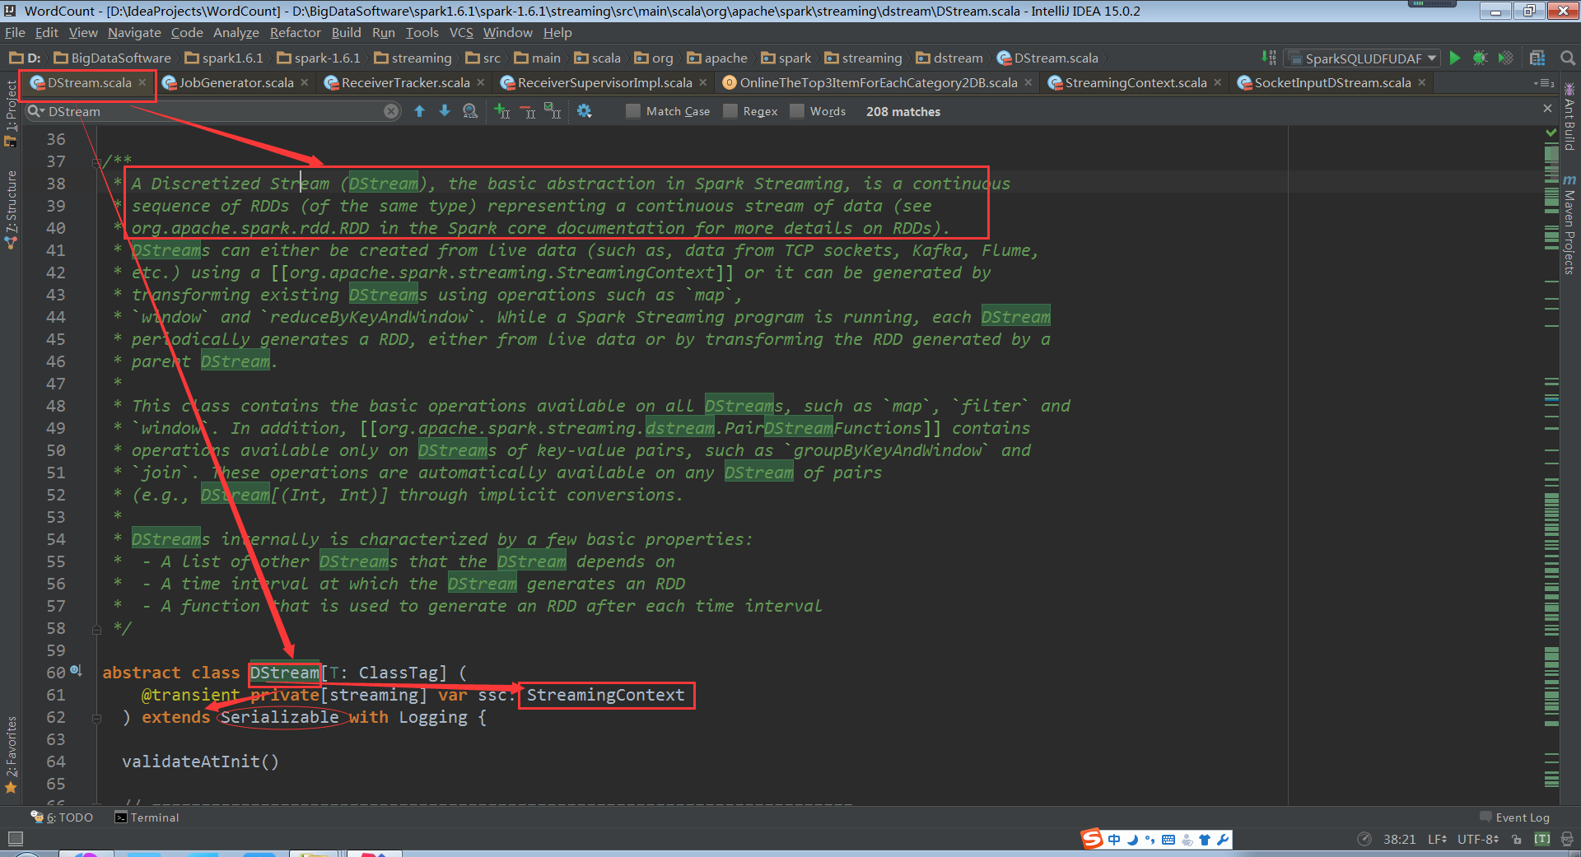Toggle tool window quick-access button bottom-left

coord(15,839)
